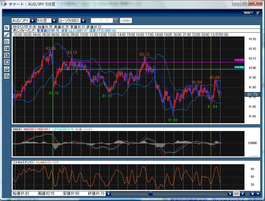
Task: Click the scrollbar right arrow
Action: 230,193
